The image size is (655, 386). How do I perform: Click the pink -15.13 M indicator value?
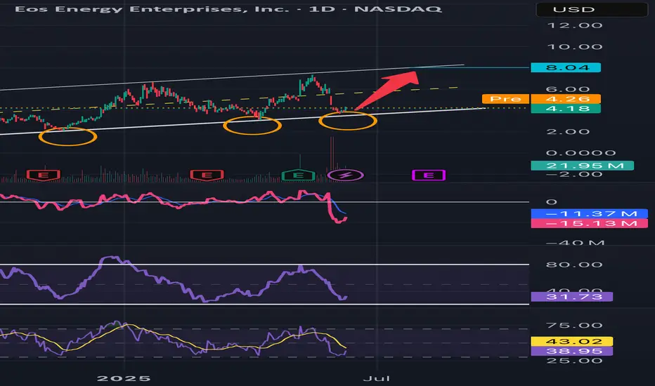[x=589, y=223]
